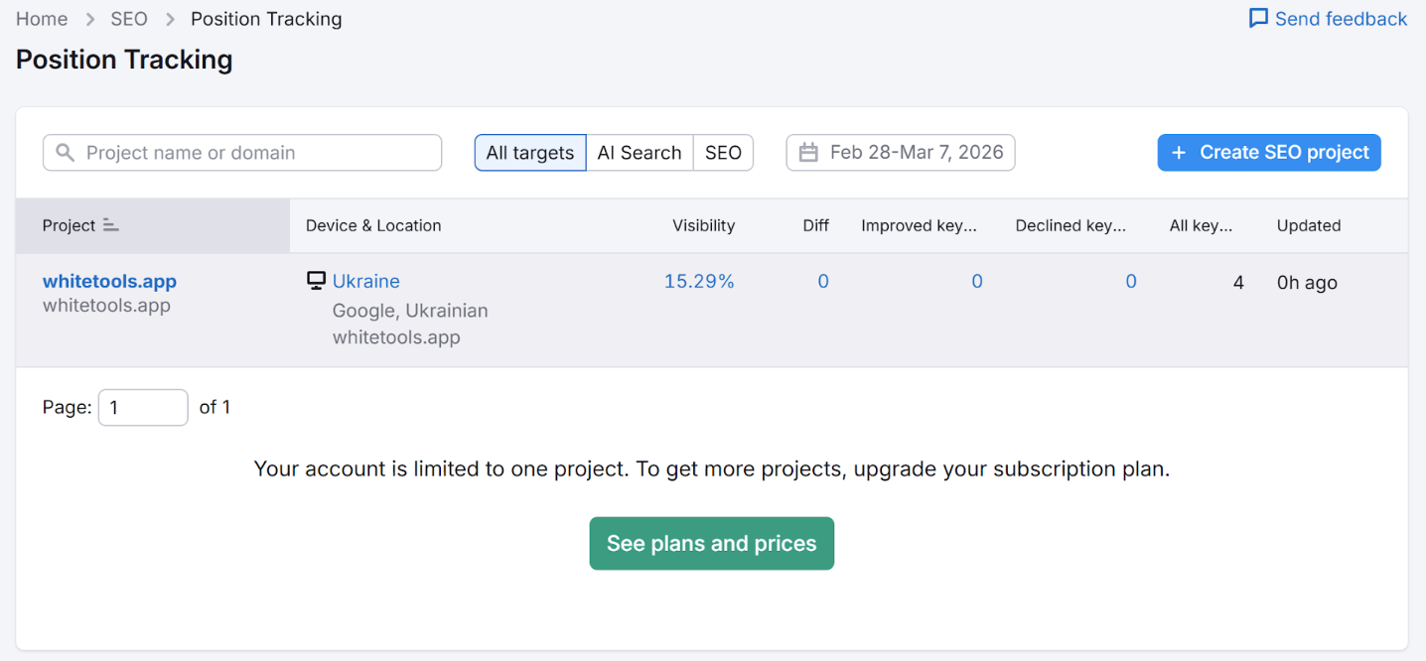This screenshot has width=1426, height=661.
Task: Open the Ukraine location campaign
Action: (365, 282)
